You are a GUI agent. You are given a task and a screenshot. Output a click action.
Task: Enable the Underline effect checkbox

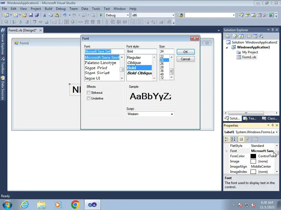(88, 98)
